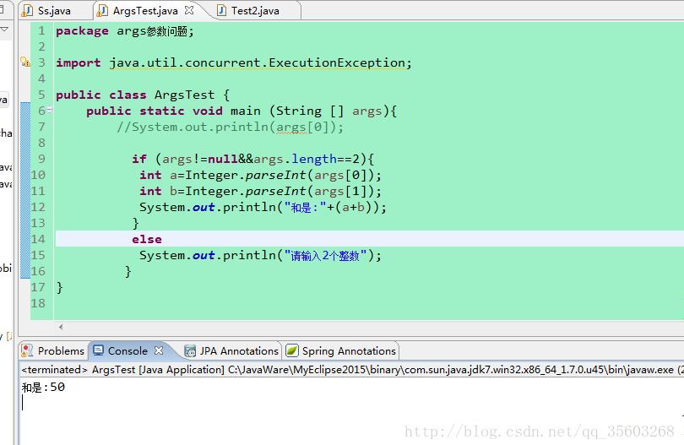Click parseInt(args[1]) on line 11

click(310, 191)
